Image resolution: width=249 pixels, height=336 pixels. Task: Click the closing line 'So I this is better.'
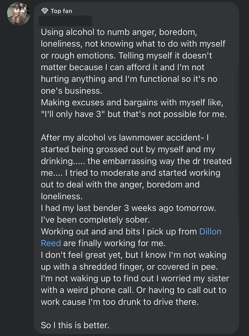(x=75, y=325)
